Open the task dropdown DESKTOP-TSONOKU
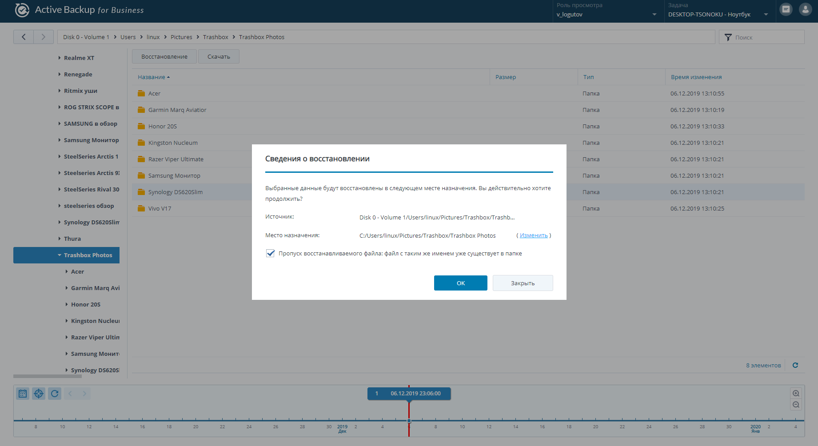Viewport: 818px width, 446px height. coord(718,14)
